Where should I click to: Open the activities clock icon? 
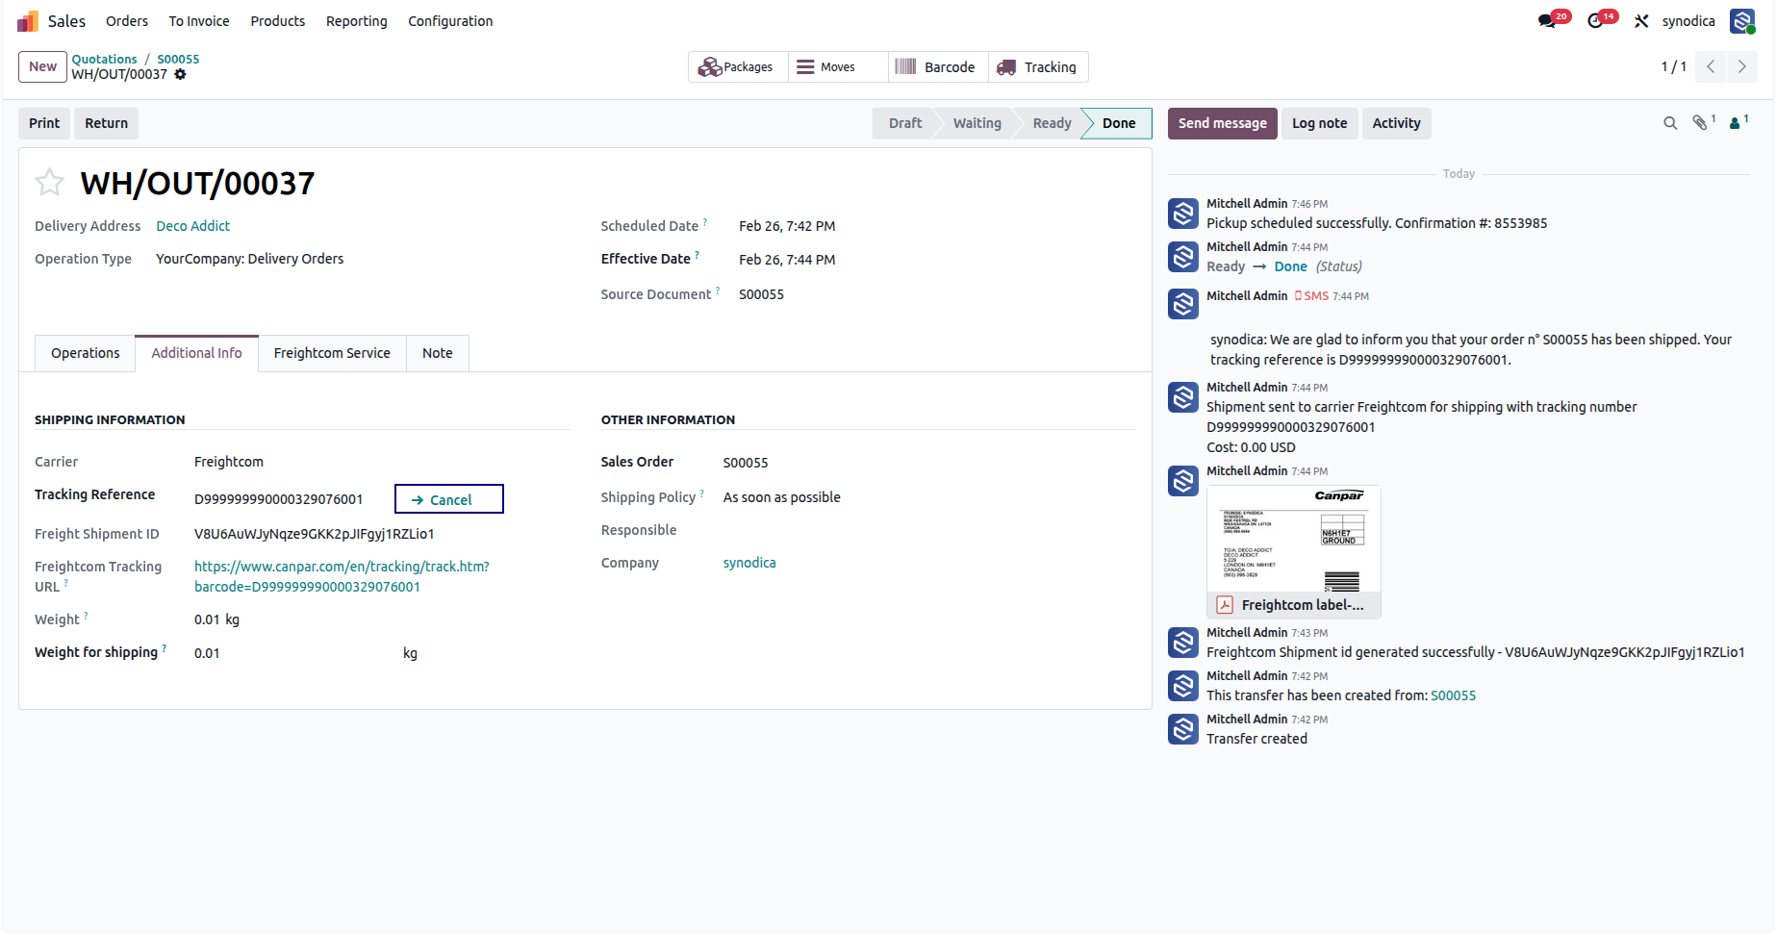(1595, 21)
